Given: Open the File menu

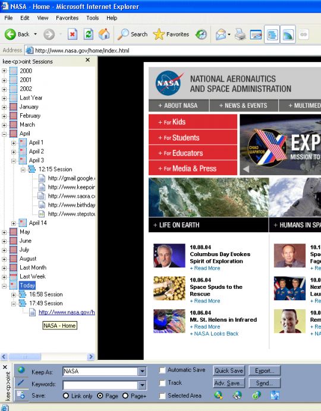Looking at the screenshot, I should pyautogui.click(x=8, y=18).
